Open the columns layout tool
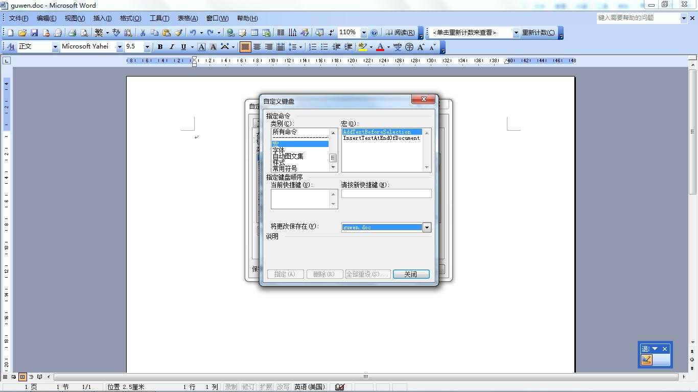698x392 pixels. 281,33
